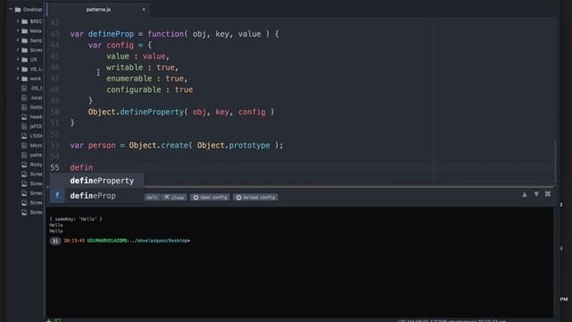Click the editor vertical scrollbar thumb
Viewport: 572px width, 322px height.
click(x=555, y=161)
